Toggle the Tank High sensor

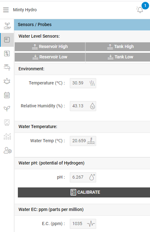(118, 46)
